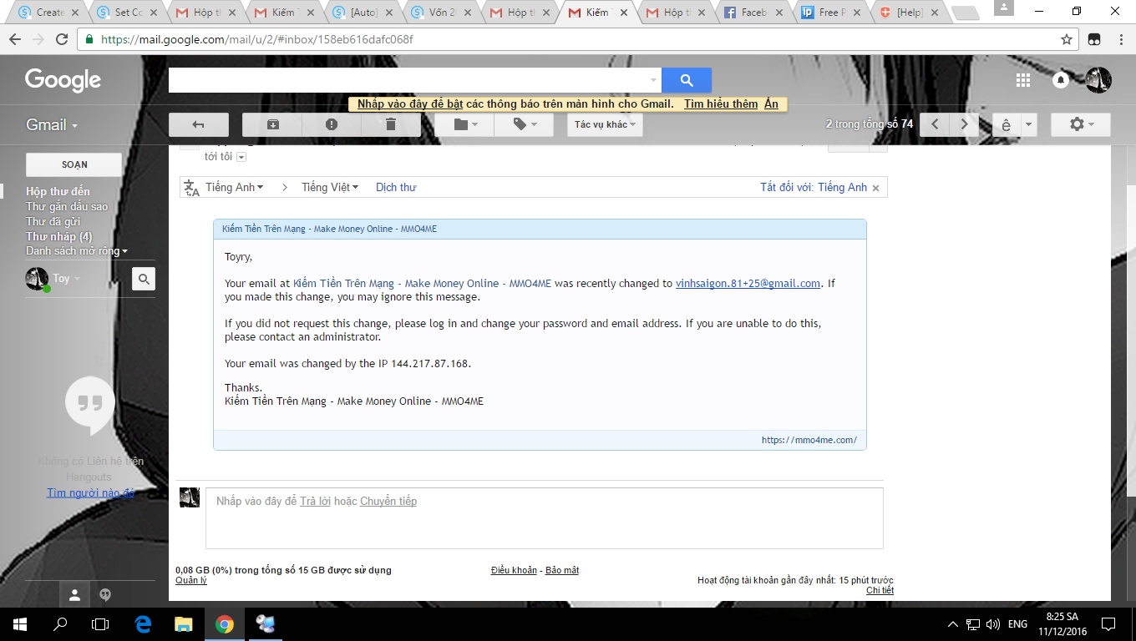
Task: Click 'Trả lời' in the reply box
Action: coord(315,501)
